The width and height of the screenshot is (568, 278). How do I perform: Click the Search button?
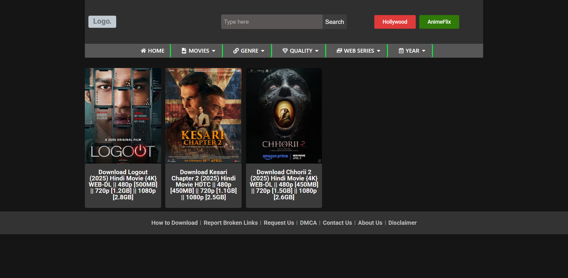pos(335,22)
